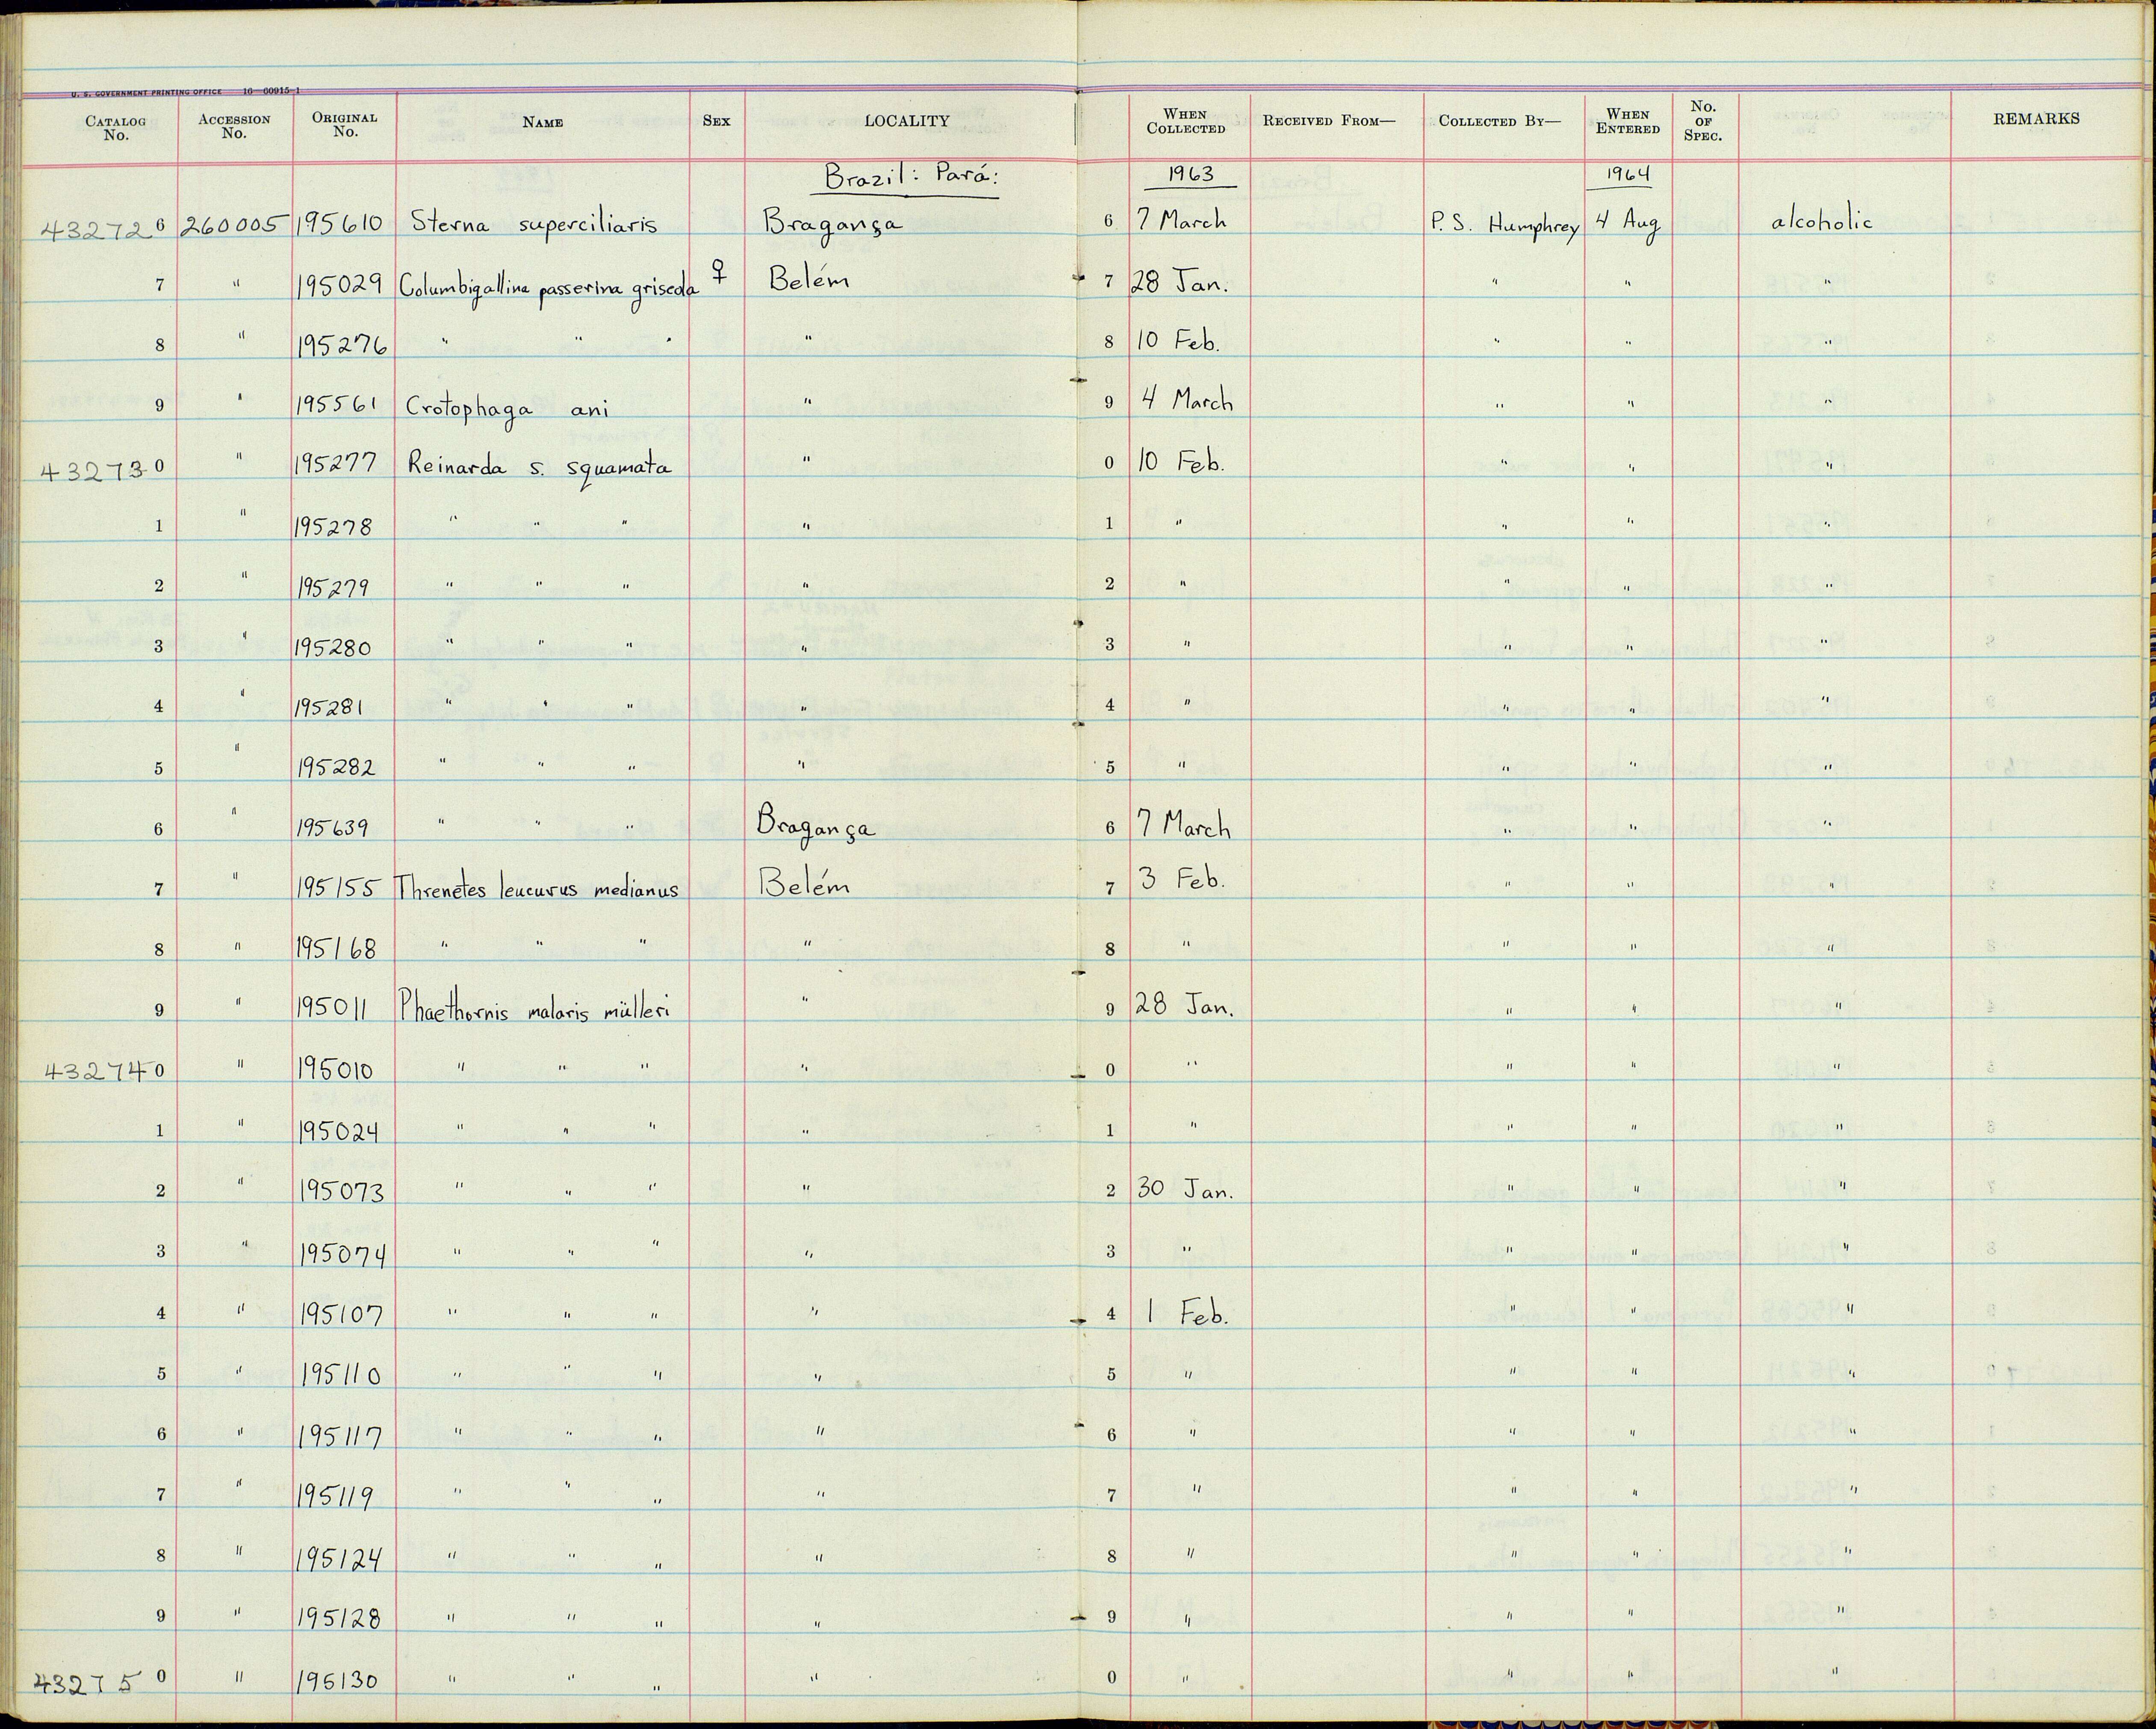
Task: Click species name 'Sterna superciliaris'
Action: pyautogui.click(x=534, y=224)
